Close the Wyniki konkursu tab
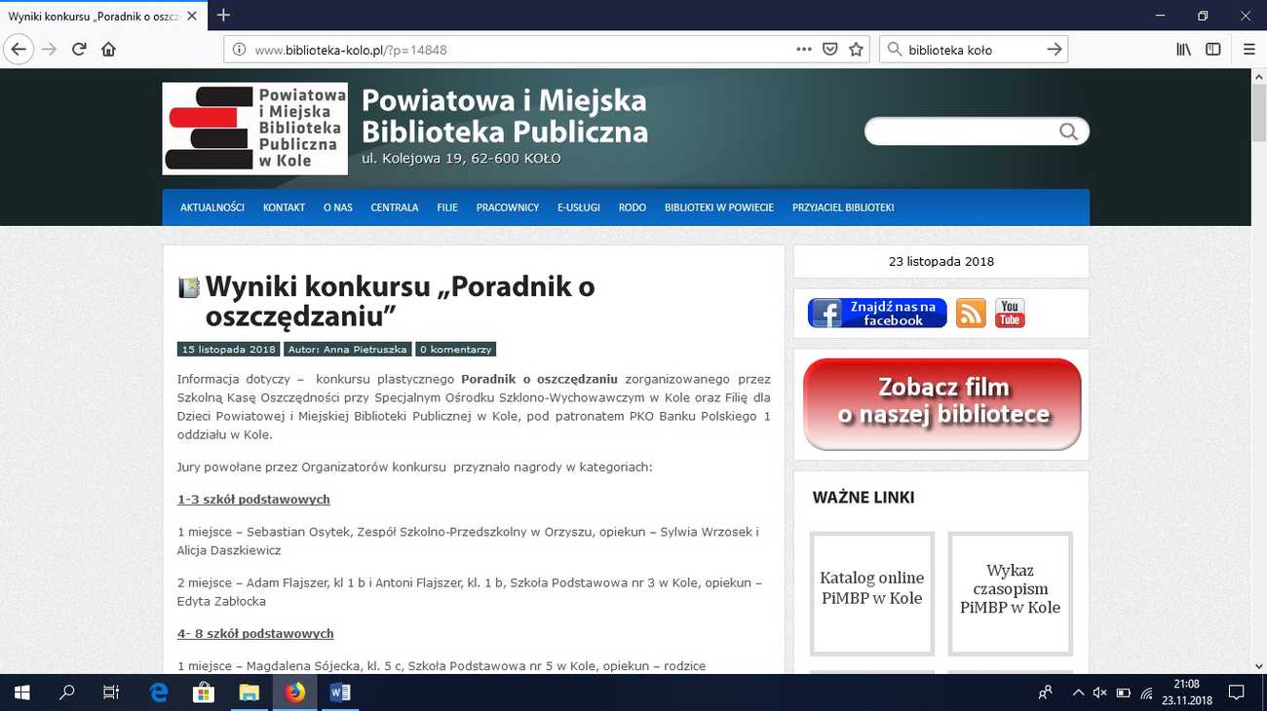This screenshot has width=1267, height=711. [x=193, y=16]
